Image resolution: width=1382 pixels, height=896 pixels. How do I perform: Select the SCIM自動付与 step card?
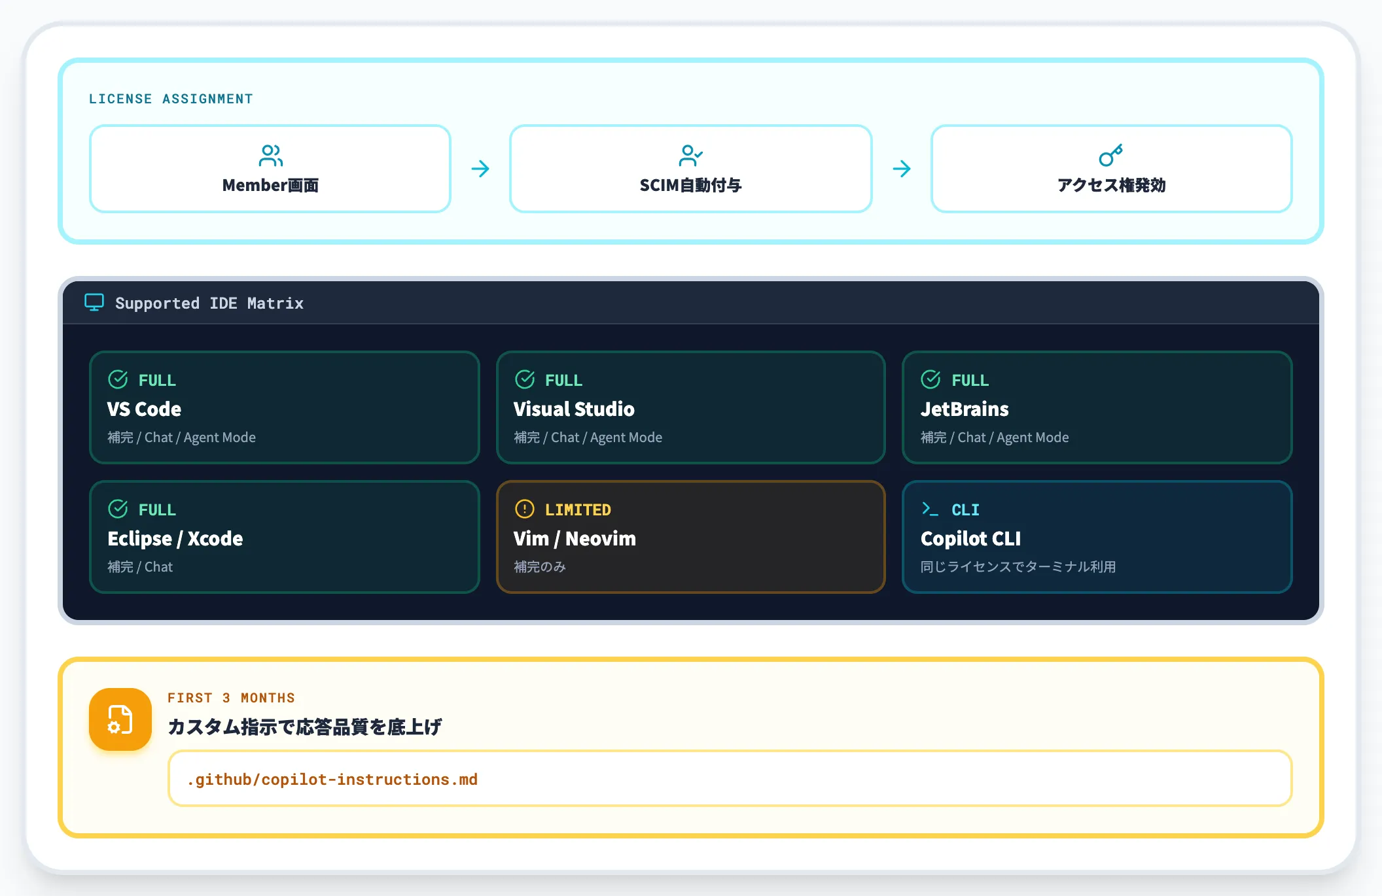[691, 169]
